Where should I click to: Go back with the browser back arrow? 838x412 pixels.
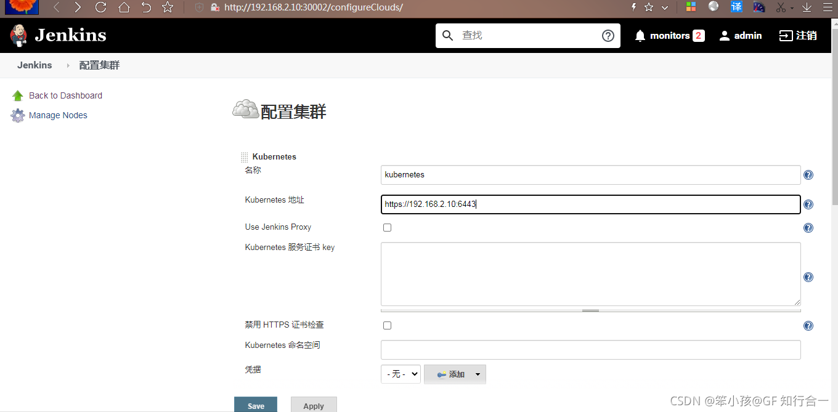coord(57,7)
